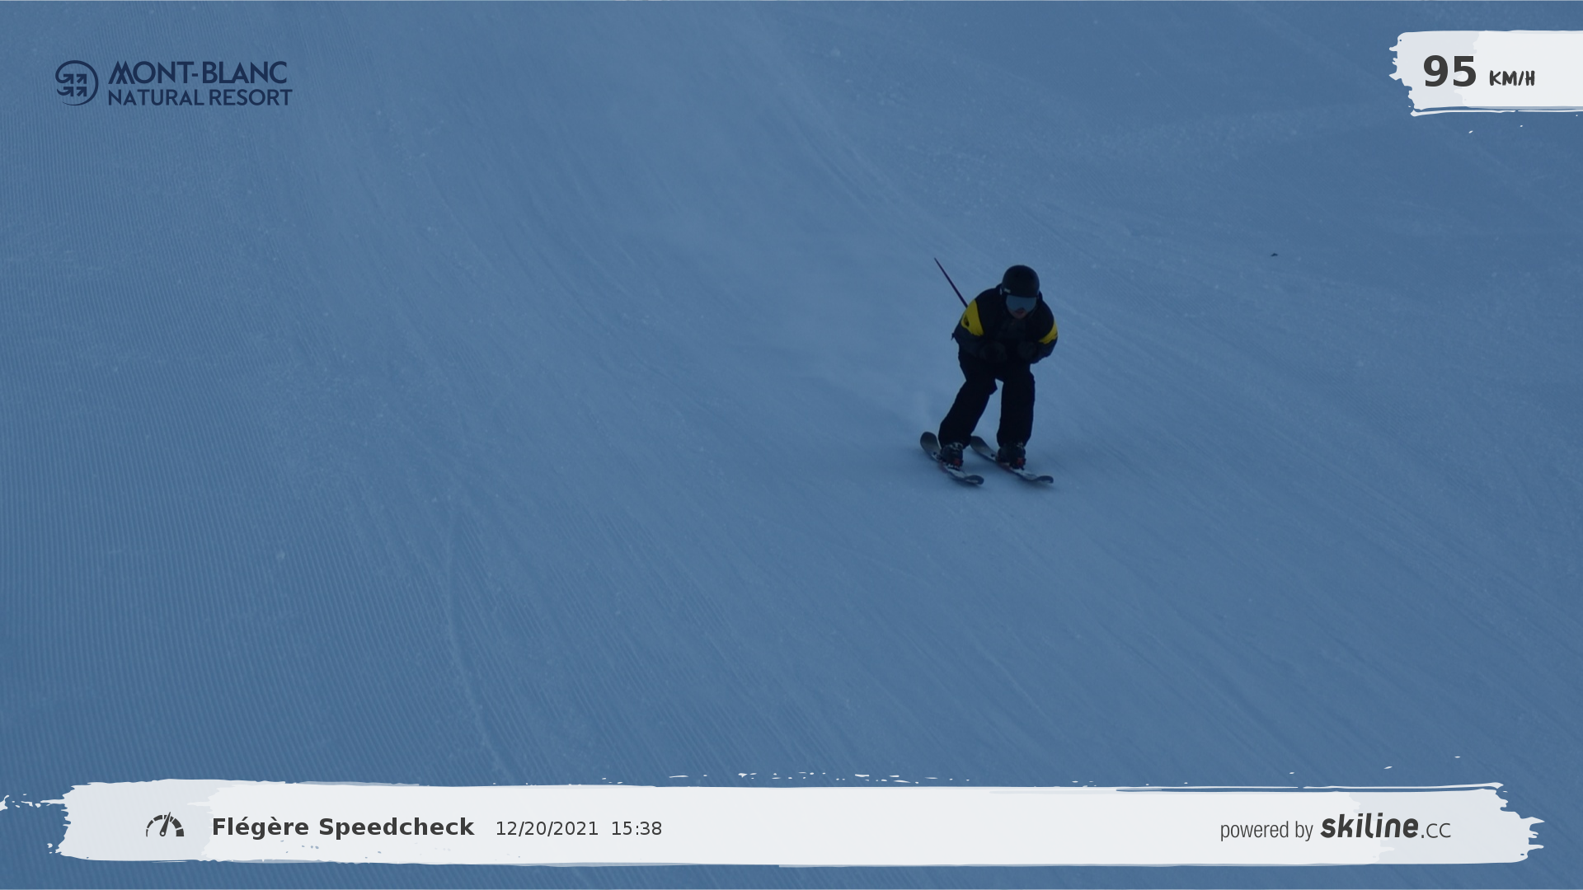Click the small dark speck on the snow
This screenshot has height=890, width=1583.
point(1274,255)
